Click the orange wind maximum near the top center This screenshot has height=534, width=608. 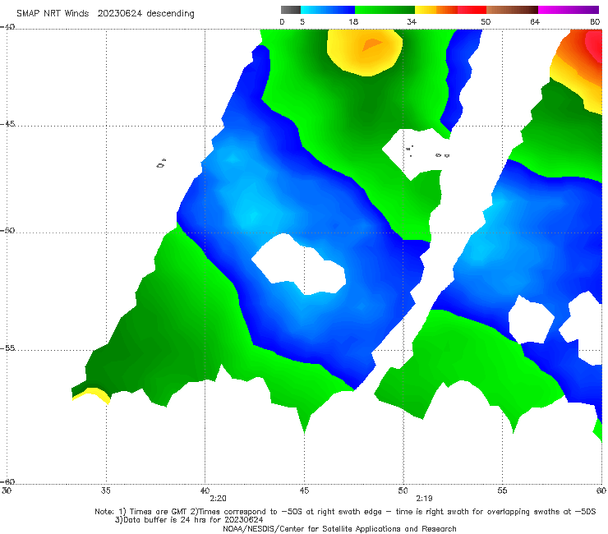point(372,44)
